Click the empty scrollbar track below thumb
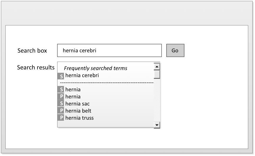 pyautogui.click(x=157, y=100)
